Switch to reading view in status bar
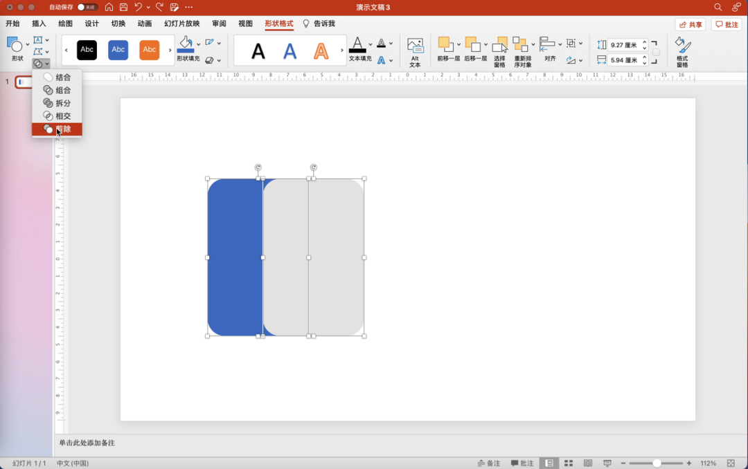The image size is (748, 469). click(x=588, y=463)
